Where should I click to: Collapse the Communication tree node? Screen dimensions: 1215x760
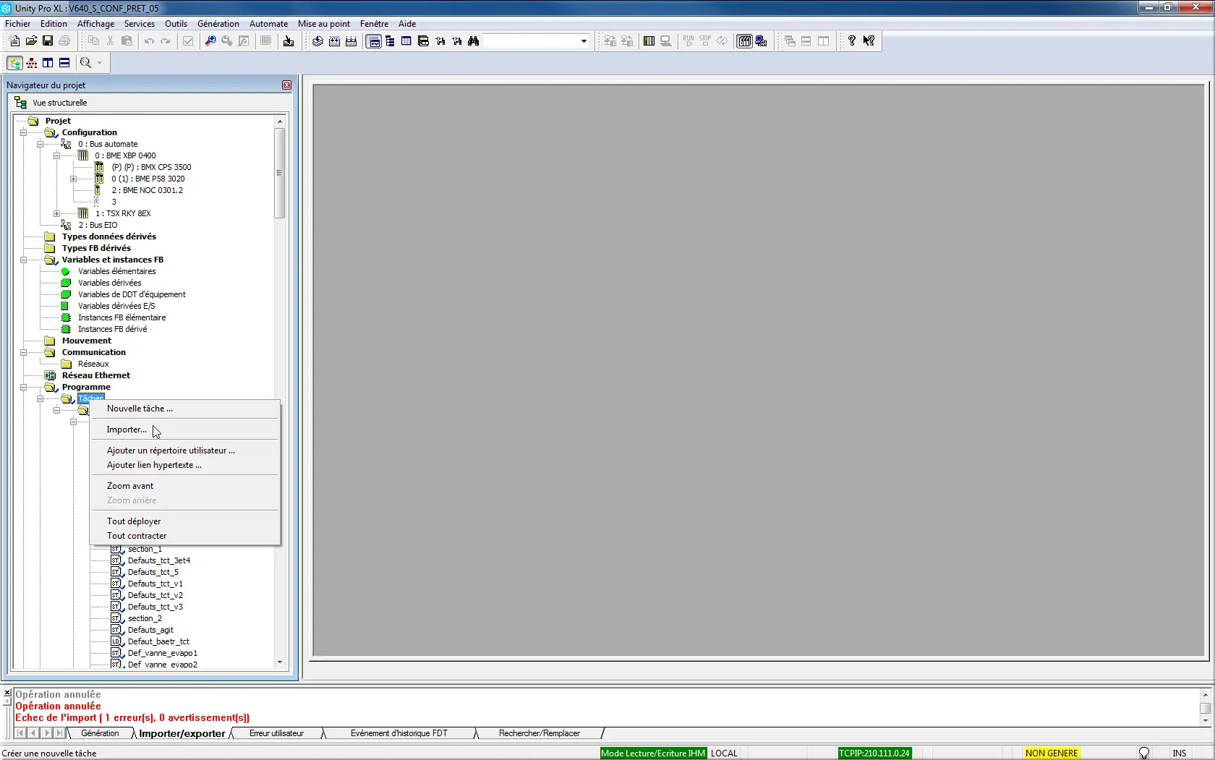24,352
